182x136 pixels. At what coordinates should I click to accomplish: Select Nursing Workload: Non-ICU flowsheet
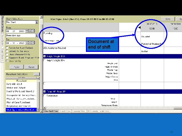click(x=21, y=91)
